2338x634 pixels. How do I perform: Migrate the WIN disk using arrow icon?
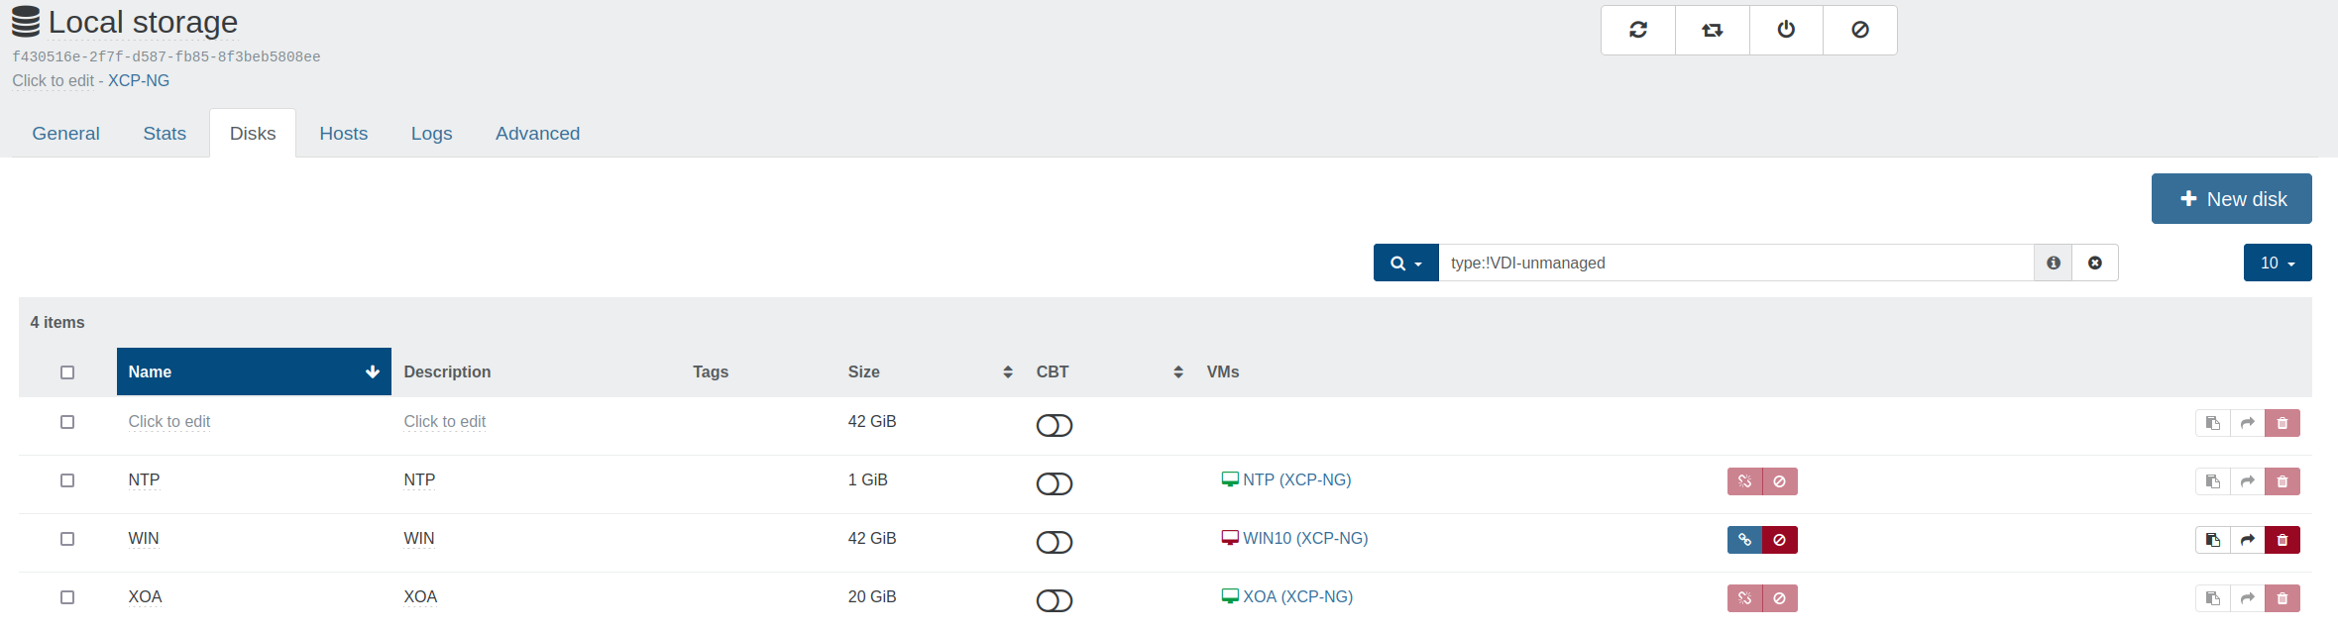click(x=2247, y=540)
